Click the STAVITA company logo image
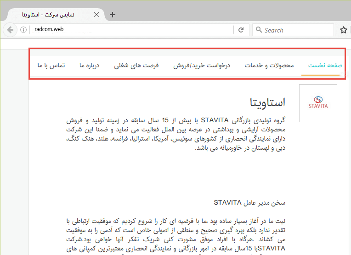The height and width of the screenshot is (255, 351). click(318, 103)
